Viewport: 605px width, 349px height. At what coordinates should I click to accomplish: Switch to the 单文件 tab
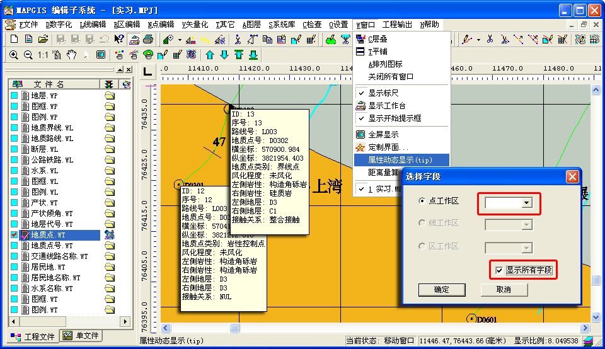[x=81, y=336]
